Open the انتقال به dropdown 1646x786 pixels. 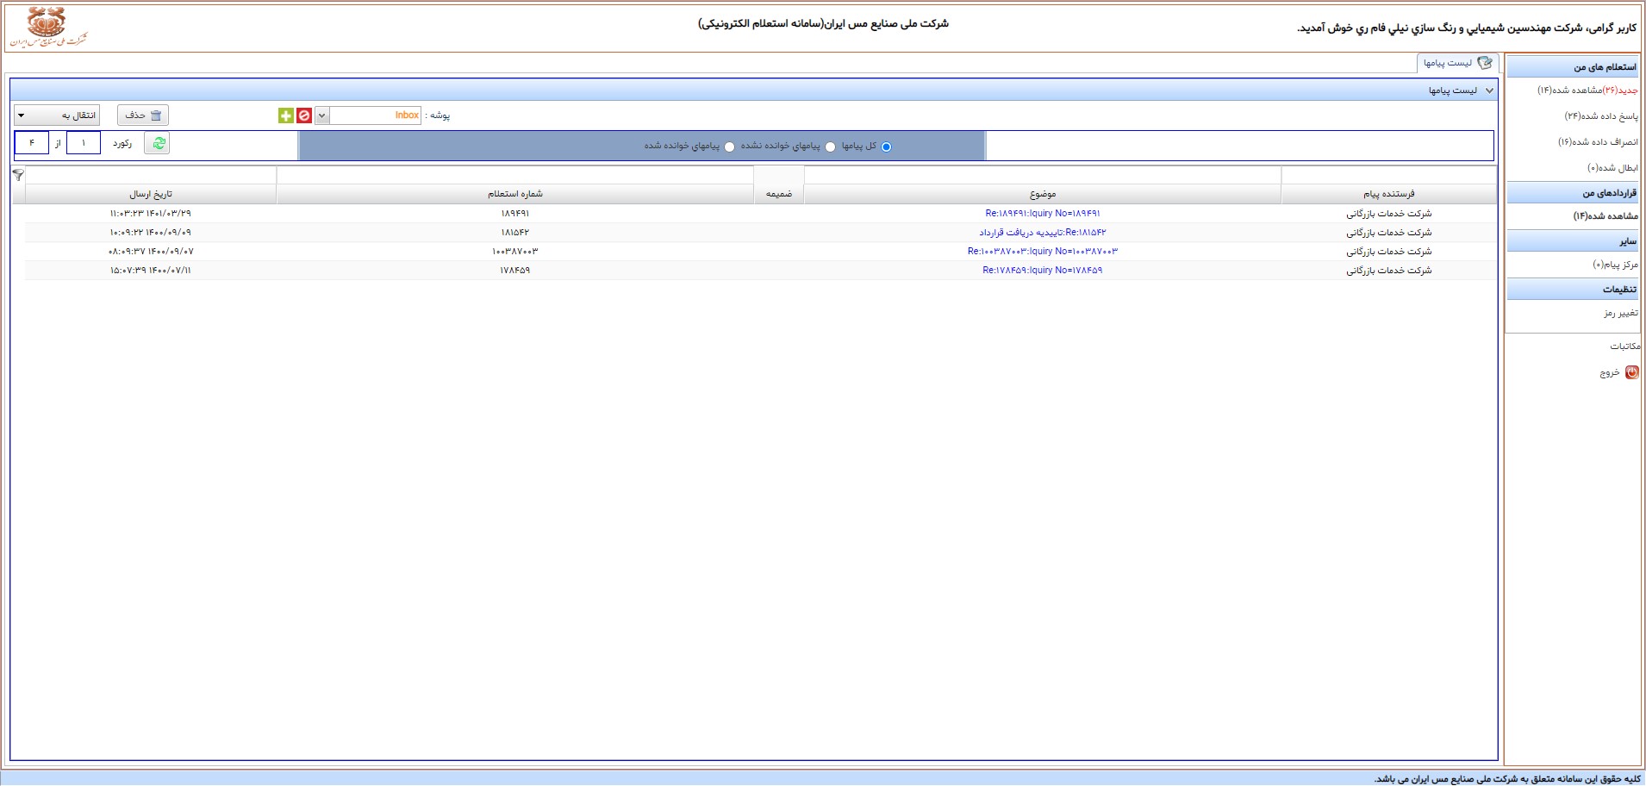click(x=57, y=115)
